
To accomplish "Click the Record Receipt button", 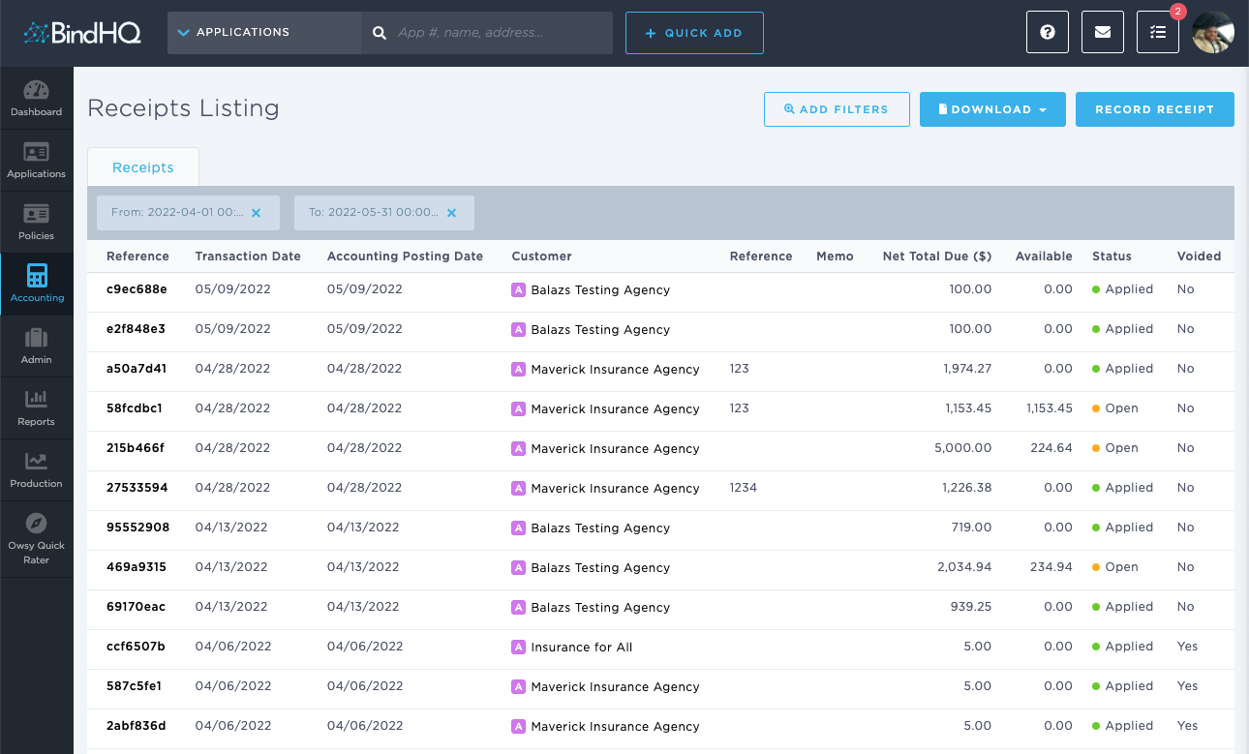I will pos(1154,109).
